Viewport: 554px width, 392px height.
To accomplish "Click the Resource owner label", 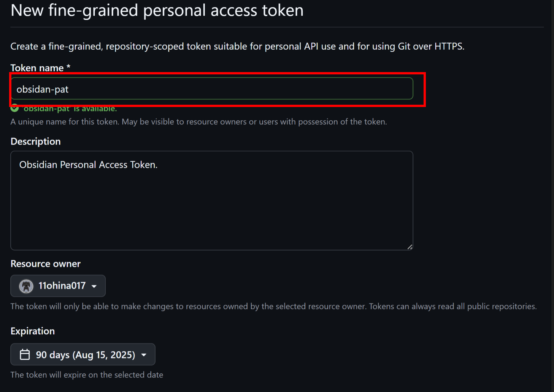I will [46, 263].
